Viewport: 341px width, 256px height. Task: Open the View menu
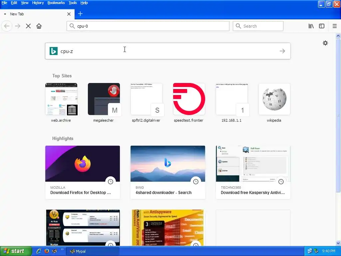pos(25,3)
